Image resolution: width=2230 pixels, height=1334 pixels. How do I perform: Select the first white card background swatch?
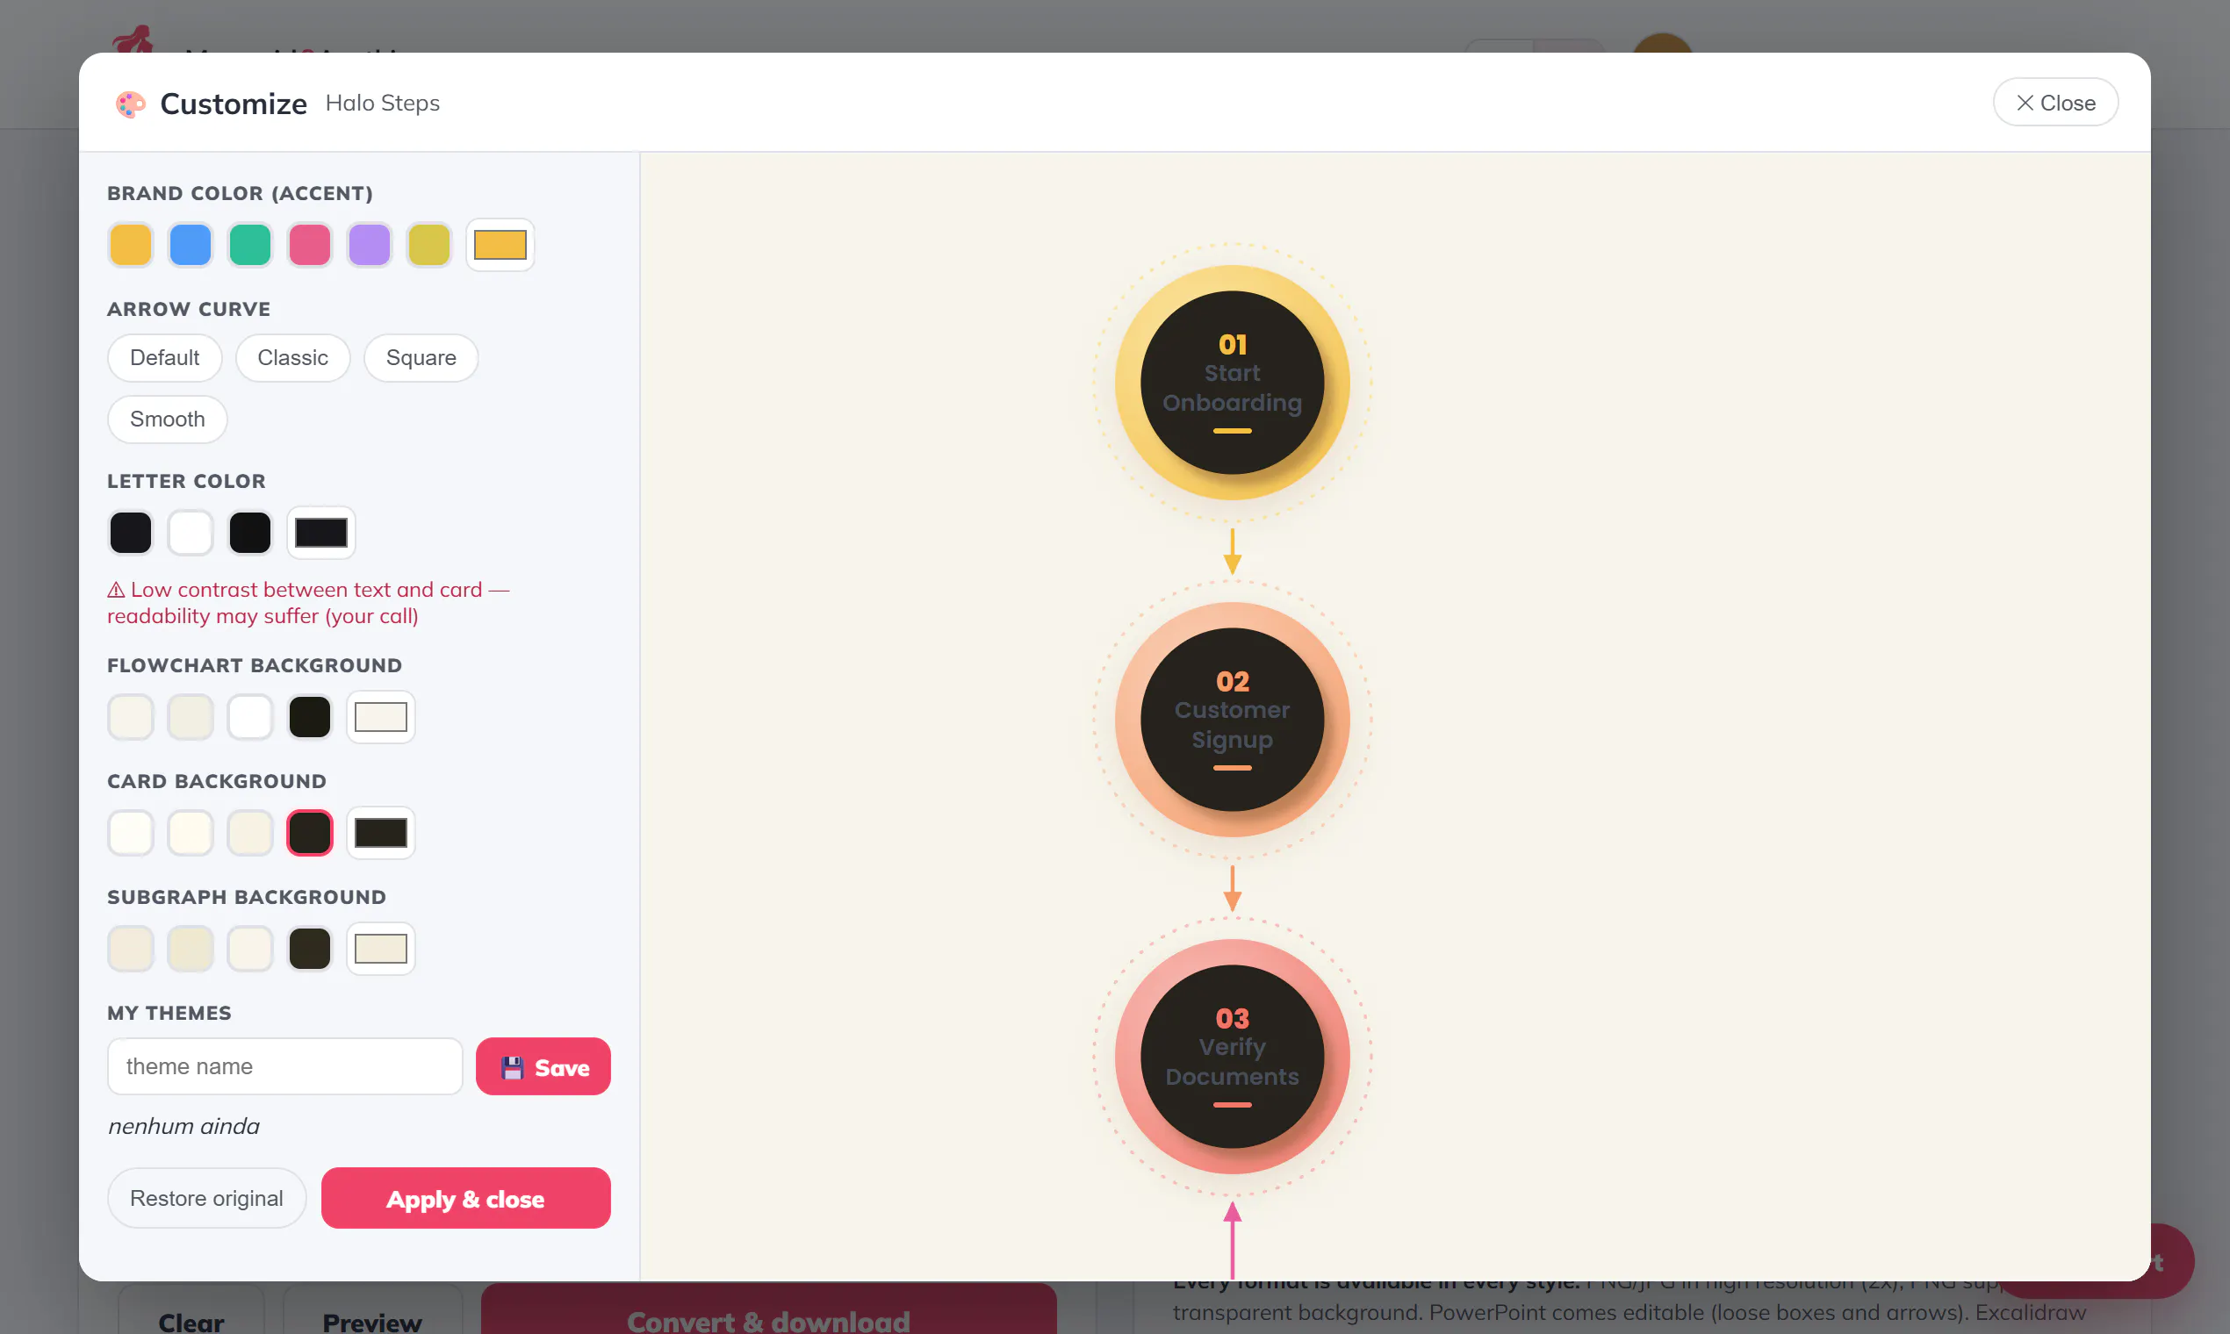point(131,833)
